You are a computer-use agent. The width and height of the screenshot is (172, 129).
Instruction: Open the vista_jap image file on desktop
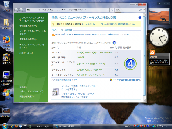[x=6, y=113]
